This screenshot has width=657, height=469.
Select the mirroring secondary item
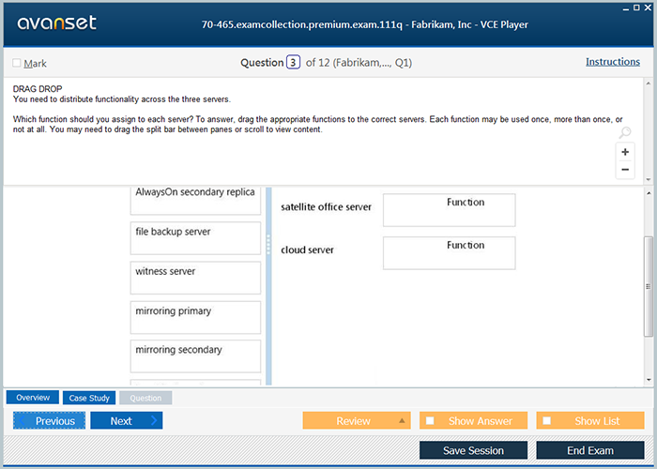point(195,356)
